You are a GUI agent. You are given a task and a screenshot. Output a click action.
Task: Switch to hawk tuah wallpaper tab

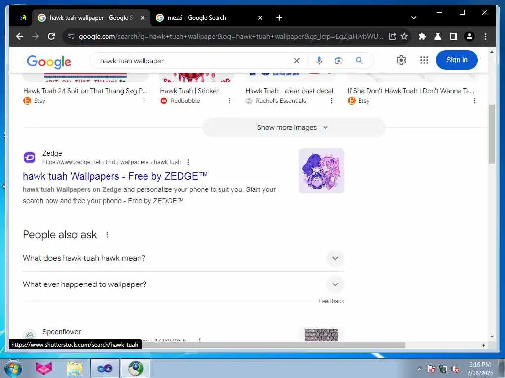point(91,18)
